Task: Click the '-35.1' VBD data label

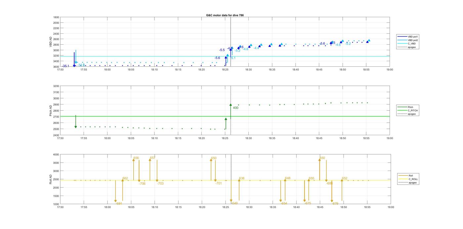Action: 65,66
